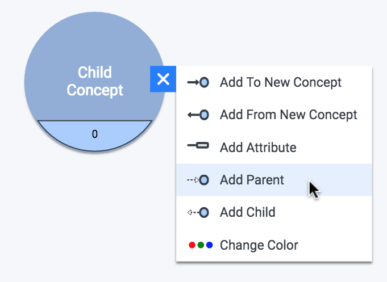
Task: Click the blue color dot
Action: [x=209, y=245]
